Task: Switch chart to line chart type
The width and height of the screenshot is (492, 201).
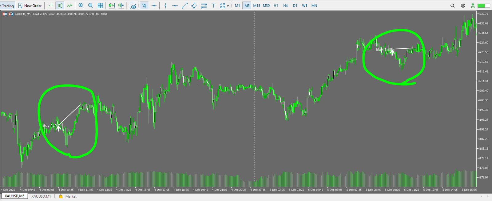Action: (x=70, y=6)
